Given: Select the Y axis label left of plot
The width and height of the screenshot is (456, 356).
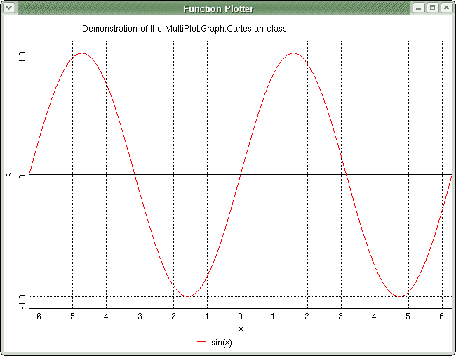Looking at the screenshot, I should point(8,176).
